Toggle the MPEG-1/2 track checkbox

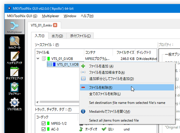click(43, 123)
